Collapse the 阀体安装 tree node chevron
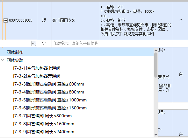The height and width of the screenshot is (138, 188). [x=3, y=60]
